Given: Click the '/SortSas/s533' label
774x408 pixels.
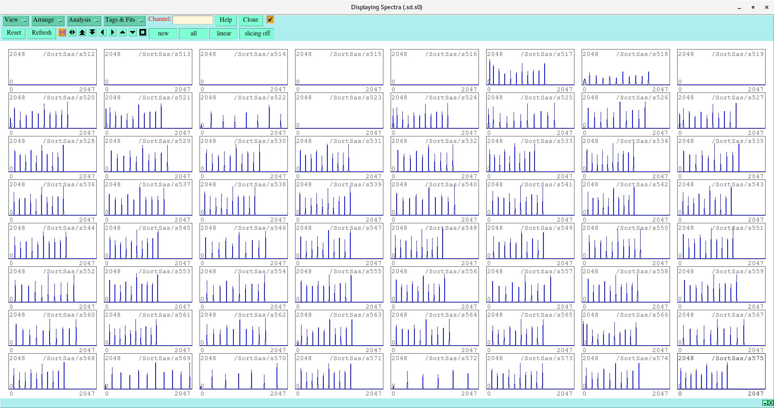Looking at the screenshot, I should (x=547, y=141).
